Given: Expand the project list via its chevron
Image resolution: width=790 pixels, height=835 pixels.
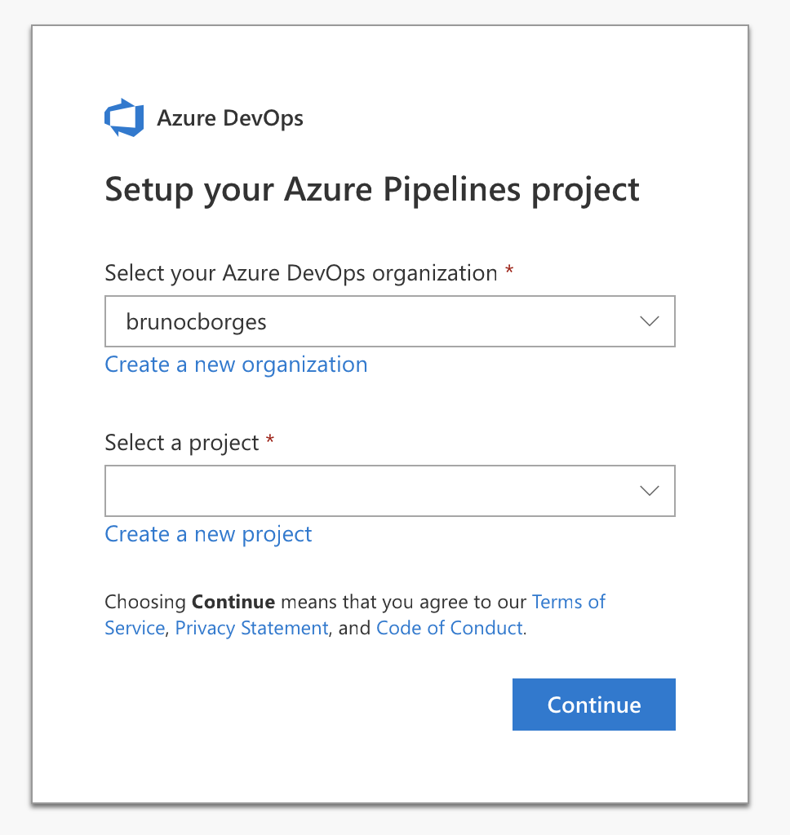Looking at the screenshot, I should pyautogui.click(x=650, y=490).
